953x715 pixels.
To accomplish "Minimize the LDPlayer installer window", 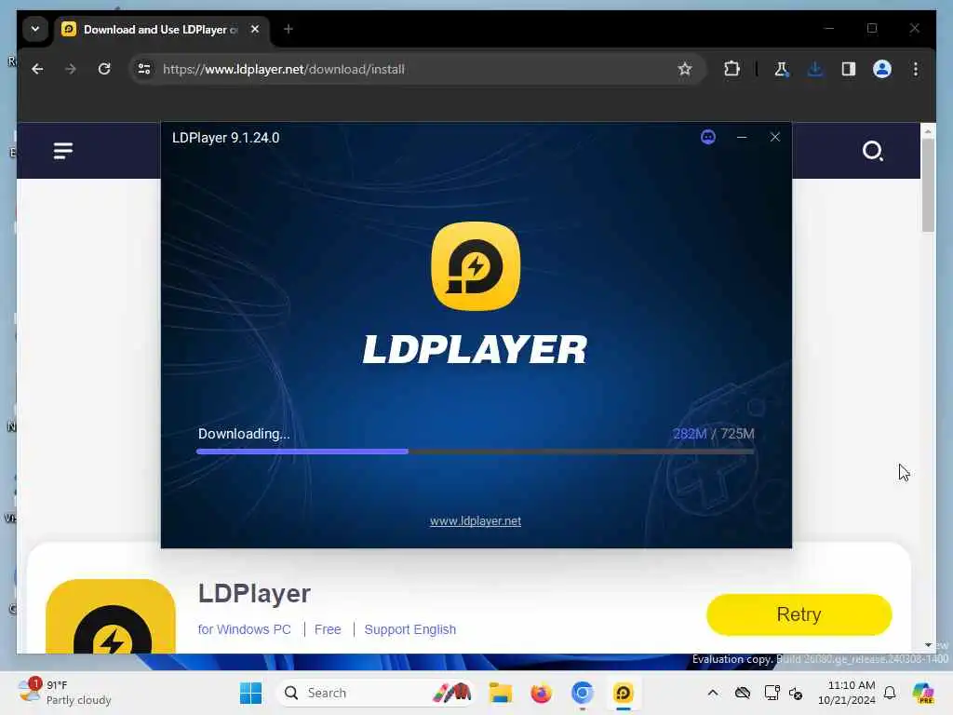I will [x=742, y=138].
